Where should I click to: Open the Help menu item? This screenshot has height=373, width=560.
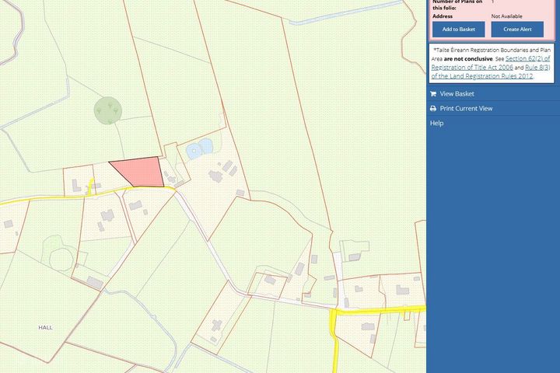click(x=437, y=123)
